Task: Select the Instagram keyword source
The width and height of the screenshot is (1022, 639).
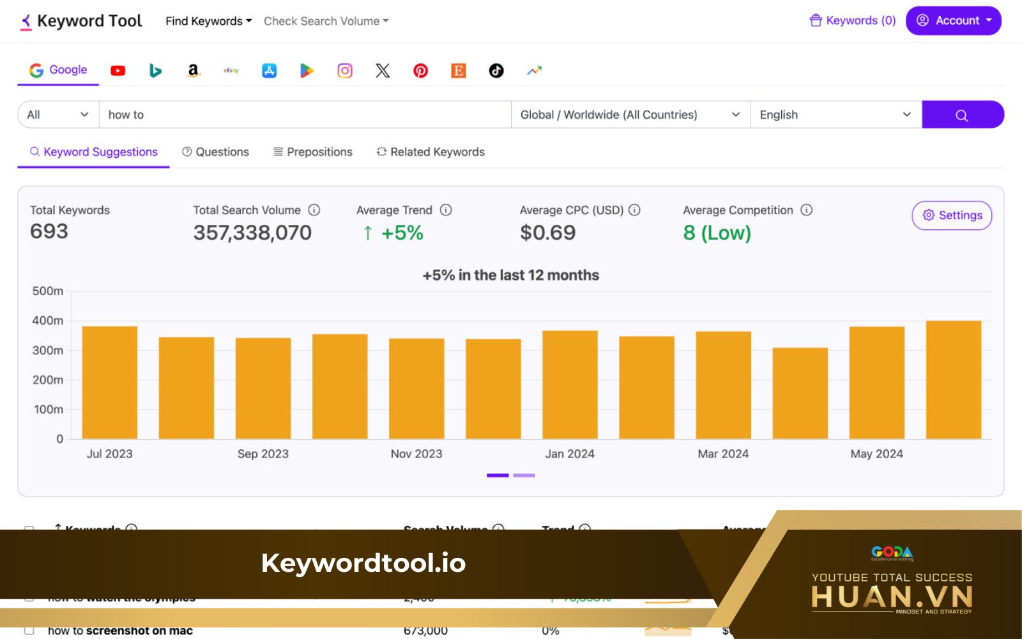Action: coord(345,71)
